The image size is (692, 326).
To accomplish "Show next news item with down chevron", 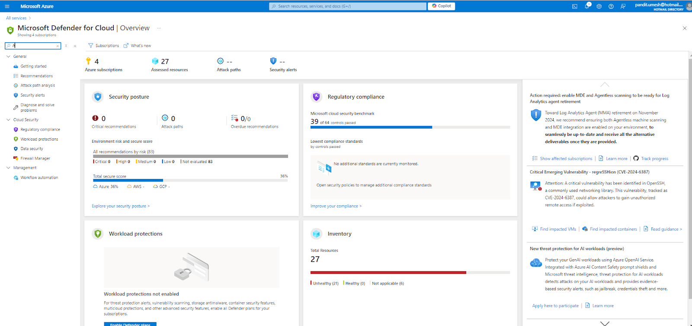I will (605, 323).
